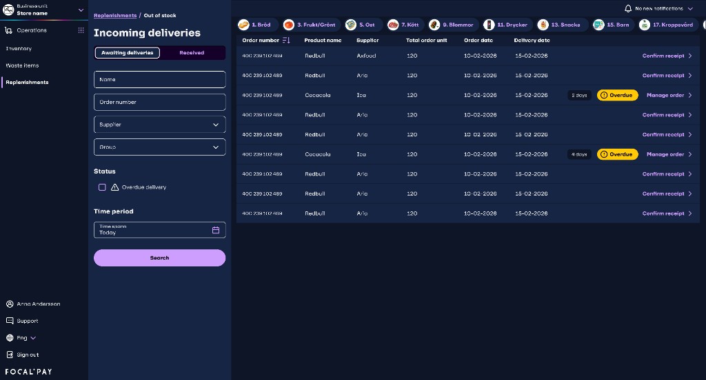This screenshot has height=380, width=706.
Task: Select the 1. Bröd category icon
Action: (243, 25)
